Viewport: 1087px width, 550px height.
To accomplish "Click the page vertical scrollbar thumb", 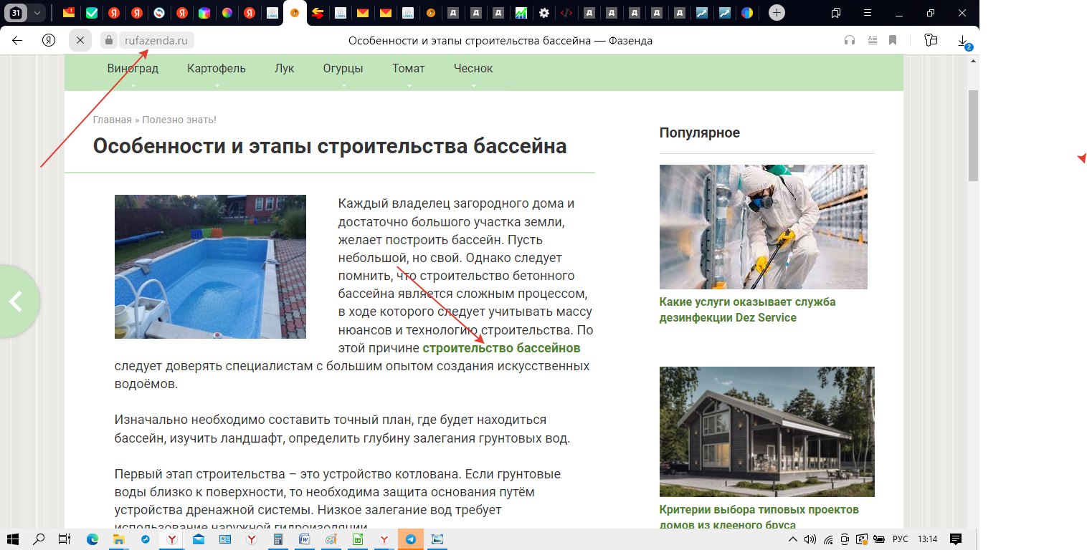I will [x=973, y=136].
